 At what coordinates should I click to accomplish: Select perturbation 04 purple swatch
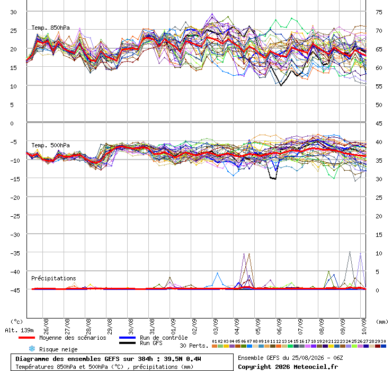(x=232, y=346)
